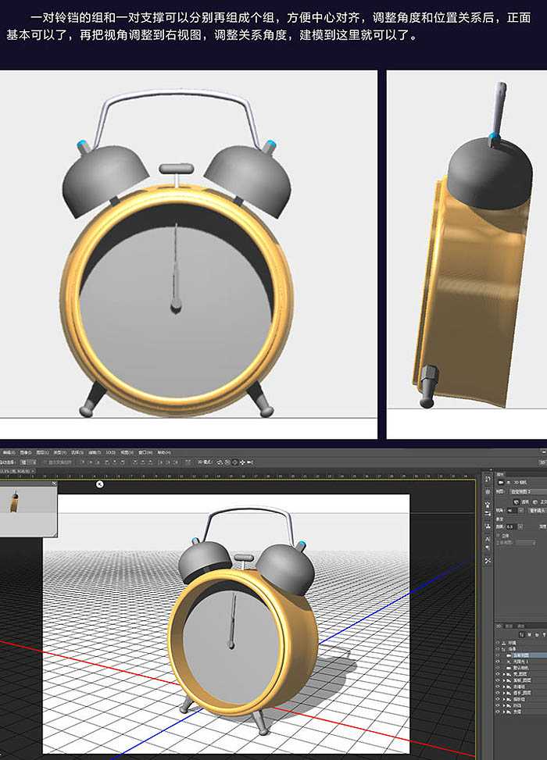Toggle visibility of 支撑 group

[498, 712]
